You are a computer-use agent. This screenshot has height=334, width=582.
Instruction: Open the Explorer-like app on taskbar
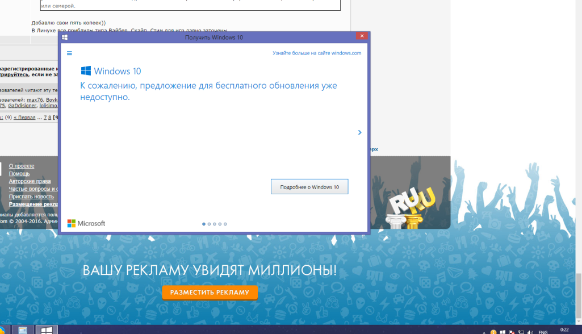23,329
